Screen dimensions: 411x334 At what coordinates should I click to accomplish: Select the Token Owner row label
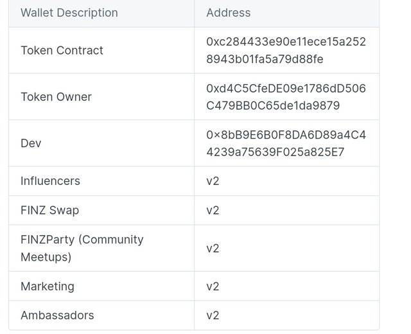tap(56, 97)
